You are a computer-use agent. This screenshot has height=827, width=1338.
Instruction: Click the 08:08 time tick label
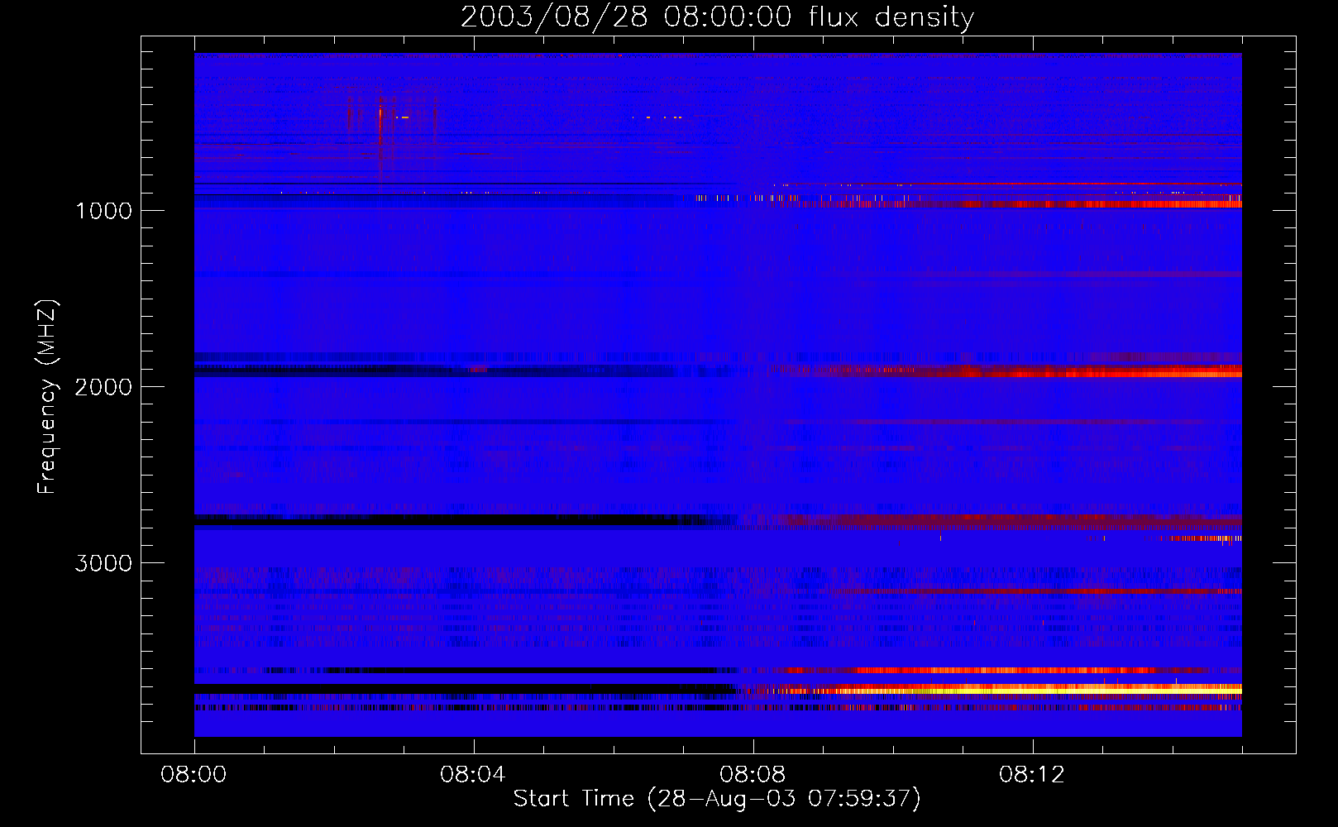pyautogui.click(x=753, y=775)
